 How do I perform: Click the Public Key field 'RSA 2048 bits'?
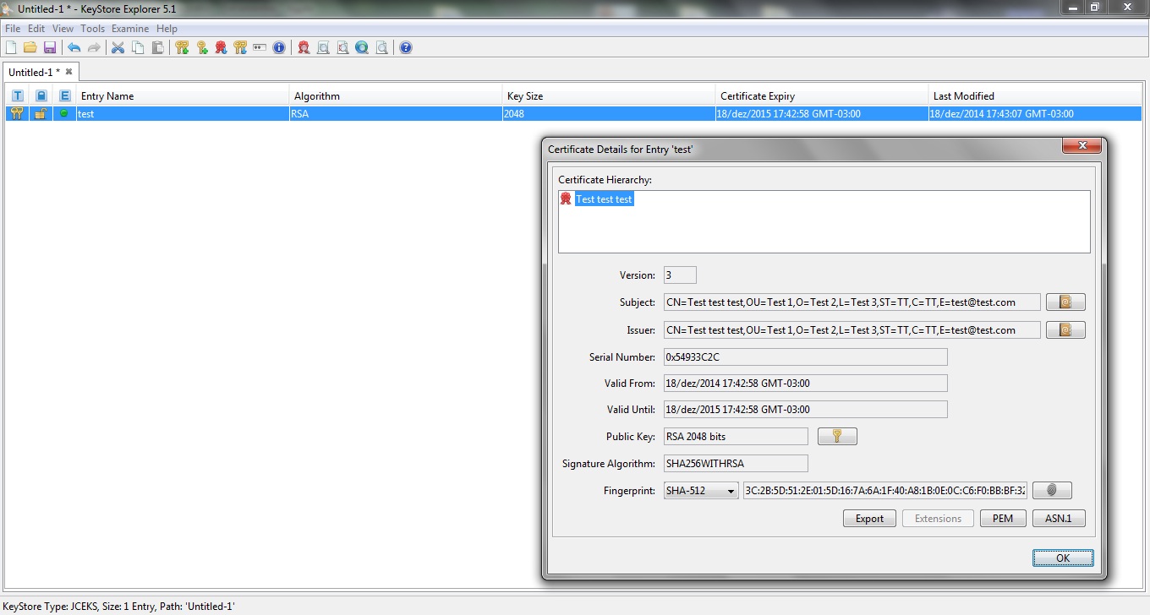(736, 436)
